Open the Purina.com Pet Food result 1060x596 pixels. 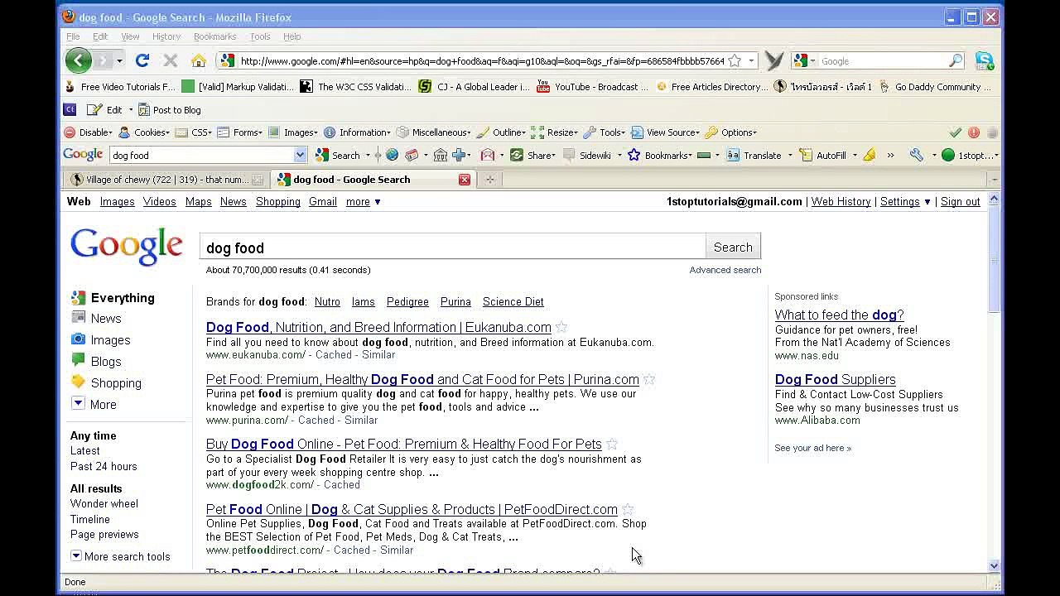(422, 379)
